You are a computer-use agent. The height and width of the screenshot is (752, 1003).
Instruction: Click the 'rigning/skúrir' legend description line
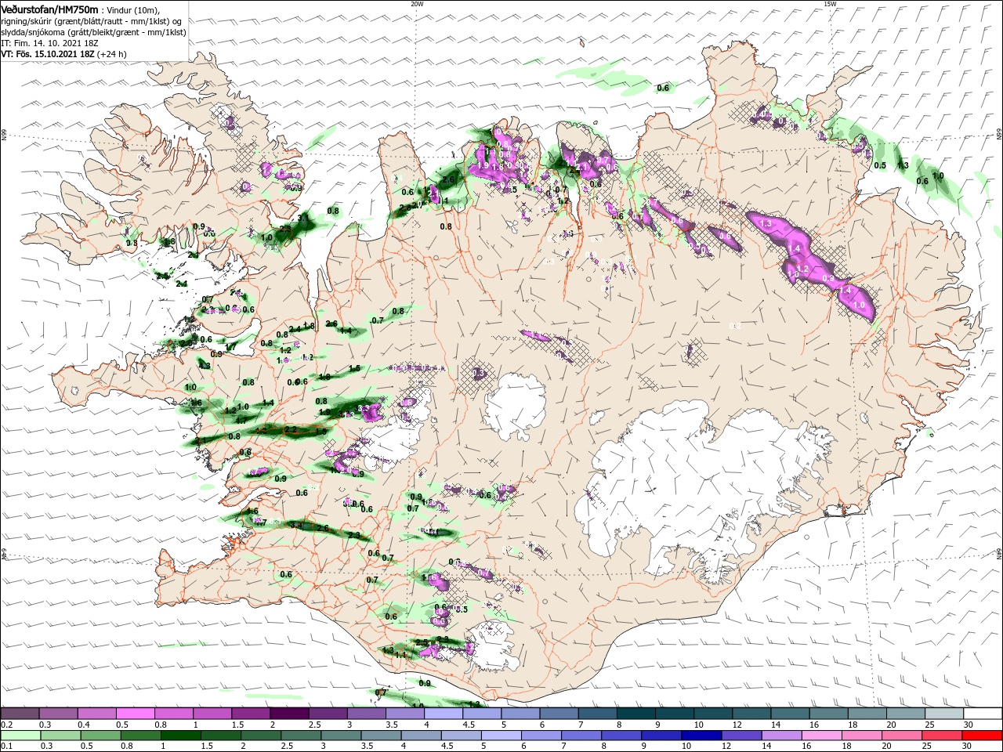[x=92, y=20]
